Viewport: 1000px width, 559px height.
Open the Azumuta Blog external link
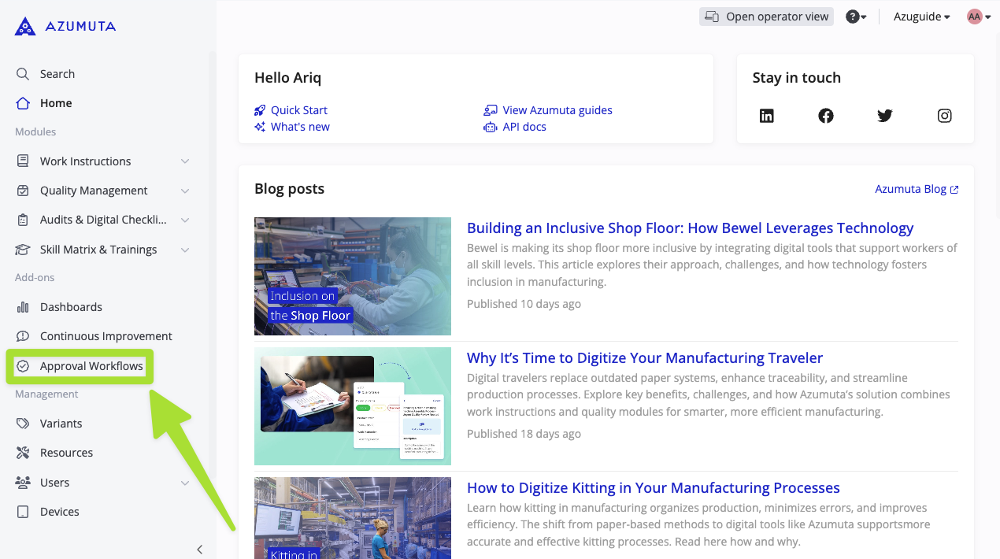(916, 189)
